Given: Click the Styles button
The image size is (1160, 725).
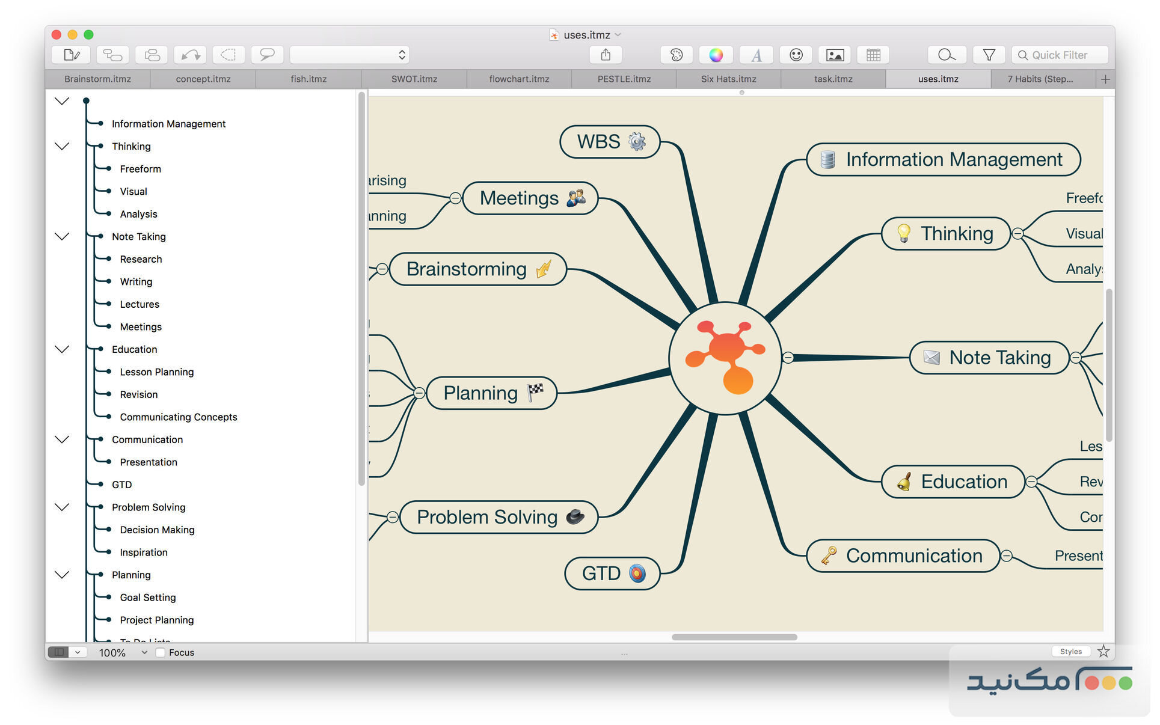Looking at the screenshot, I should coord(1070,651).
